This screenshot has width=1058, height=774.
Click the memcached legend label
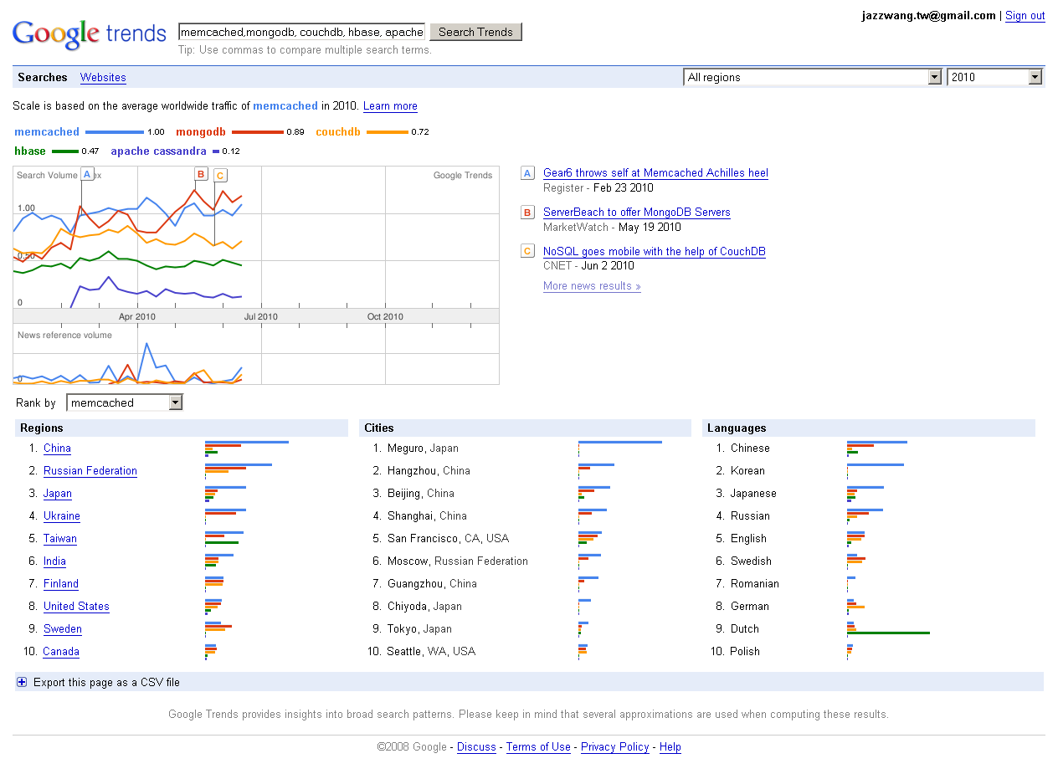[47, 132]
